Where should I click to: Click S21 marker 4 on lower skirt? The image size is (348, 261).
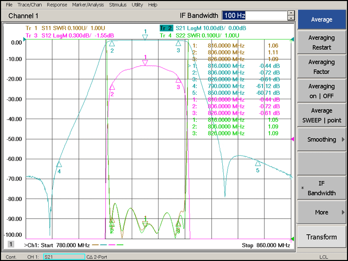59,164
